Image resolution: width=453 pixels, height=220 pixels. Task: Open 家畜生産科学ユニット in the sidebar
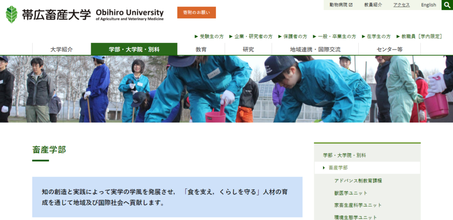(358, 205)
